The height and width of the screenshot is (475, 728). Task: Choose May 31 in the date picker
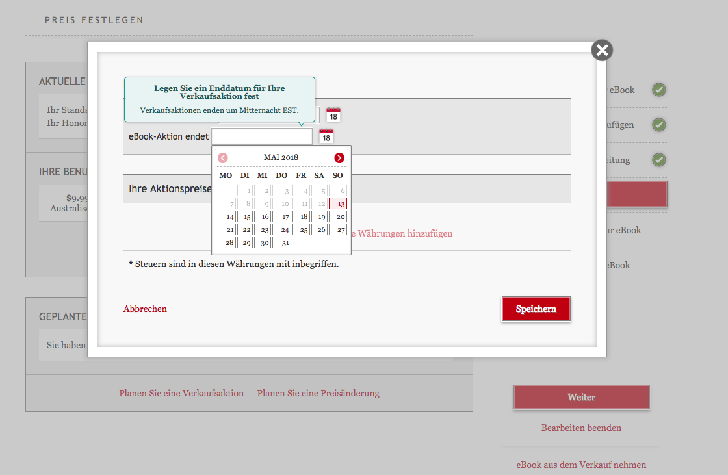click(x=282, y=242)
